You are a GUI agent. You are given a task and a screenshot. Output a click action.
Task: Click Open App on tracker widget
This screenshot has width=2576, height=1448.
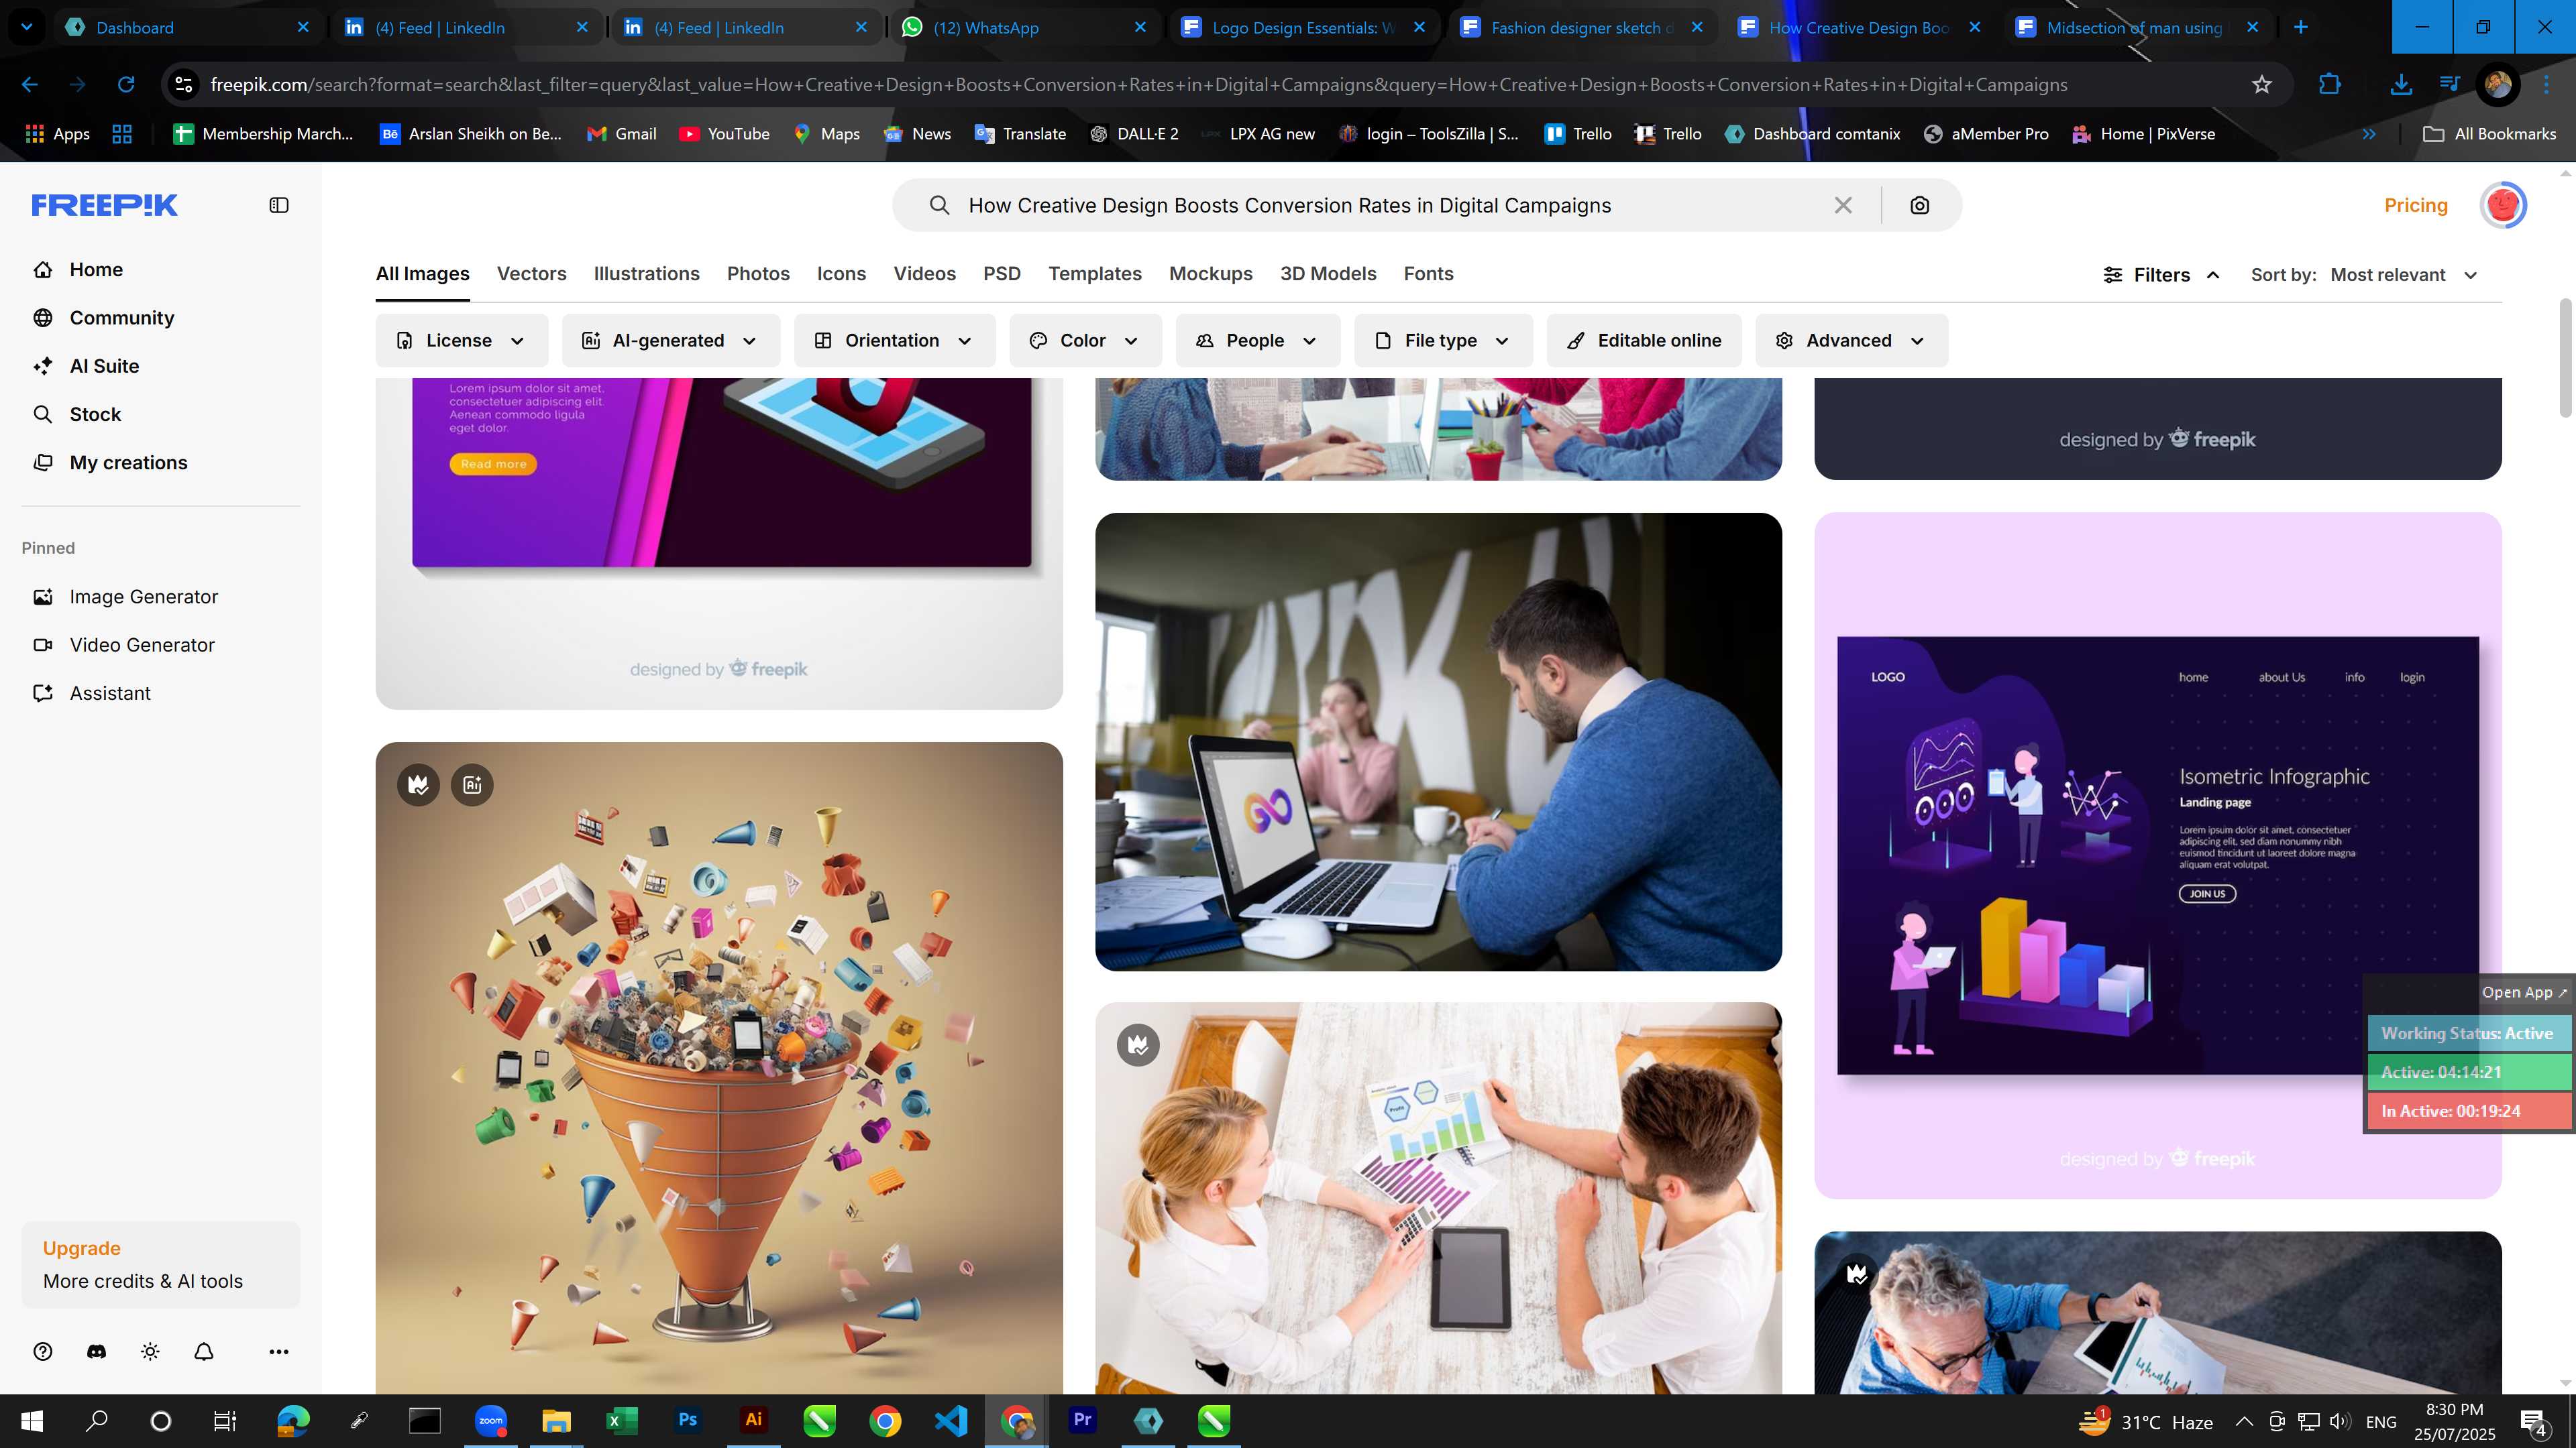2524,992
